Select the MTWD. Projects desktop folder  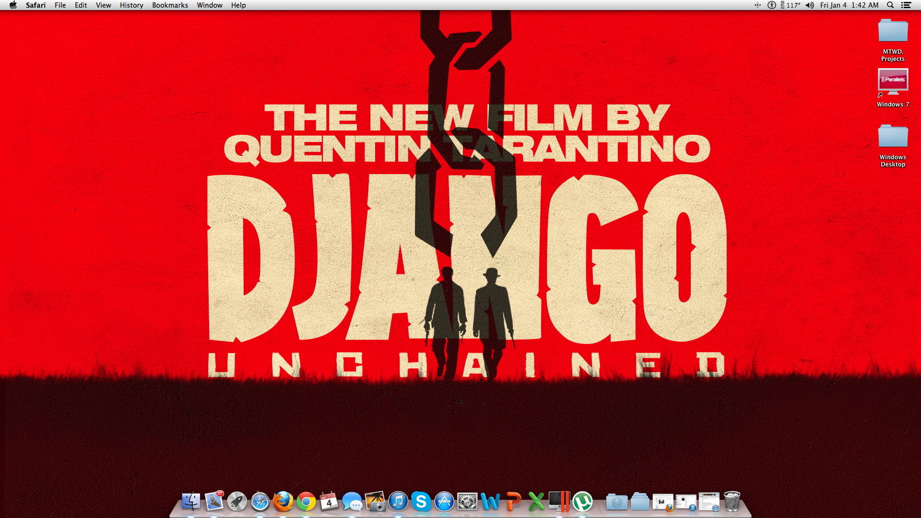point(893,40)
